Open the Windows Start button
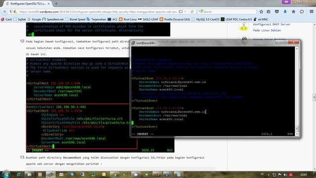The width and height of the screenshot is (316, 178). [6, 175]
